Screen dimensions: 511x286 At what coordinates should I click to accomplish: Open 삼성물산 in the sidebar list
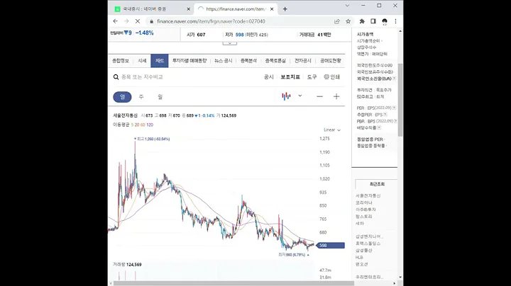click(x=363, y=251)
